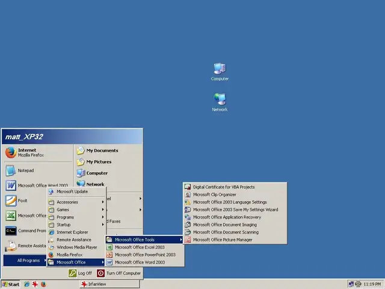Screen dimensions: 385x289
Task: Launch Microsoft Office PowerPoint 2003
Action: 144,255
